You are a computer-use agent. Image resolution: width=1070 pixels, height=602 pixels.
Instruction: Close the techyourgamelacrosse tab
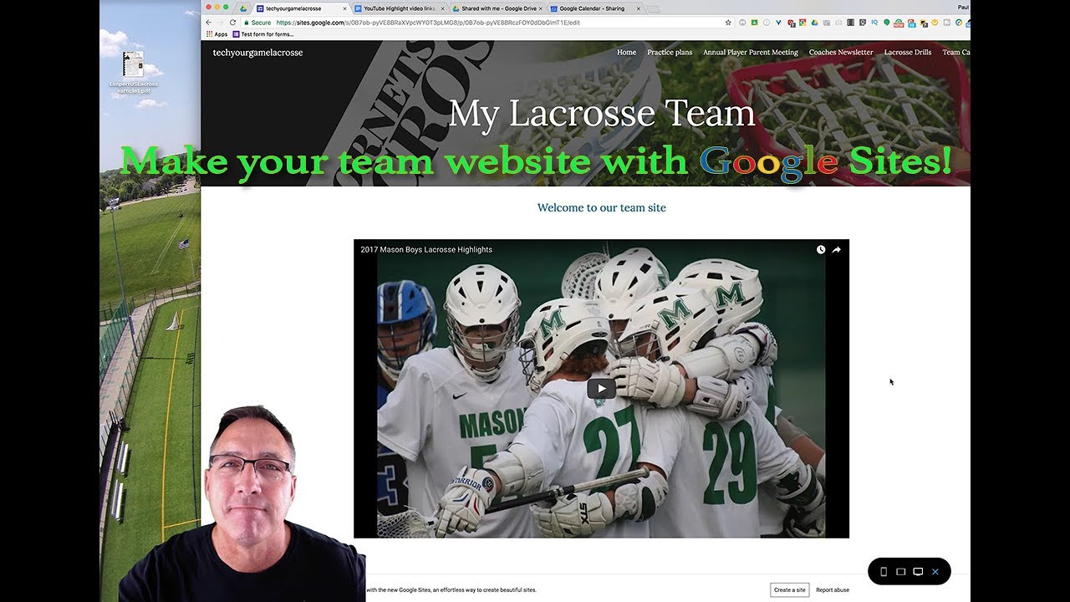click(344, 8)
